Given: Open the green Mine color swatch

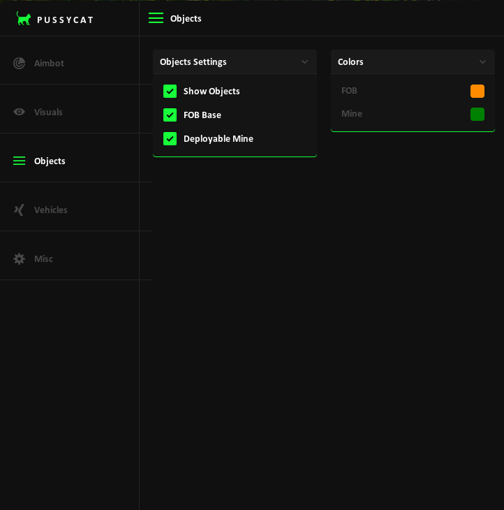Looking at the screenshot, I should [x=477, y=114].
